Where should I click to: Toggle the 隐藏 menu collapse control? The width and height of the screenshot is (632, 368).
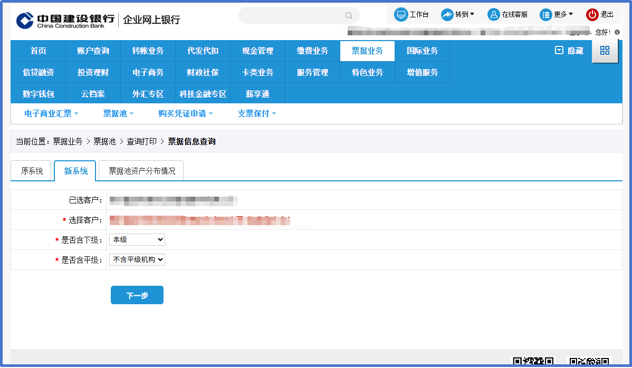(569, 51)
